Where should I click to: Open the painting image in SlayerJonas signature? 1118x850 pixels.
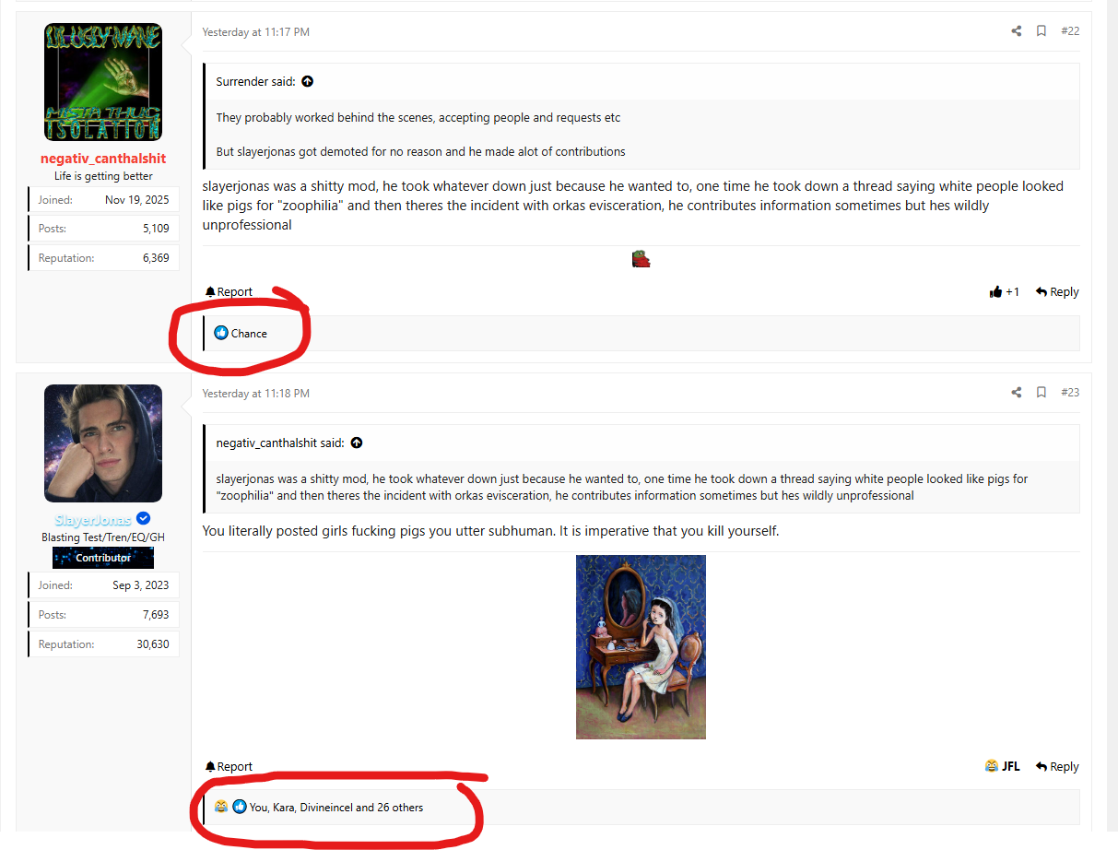pos(641,647)
